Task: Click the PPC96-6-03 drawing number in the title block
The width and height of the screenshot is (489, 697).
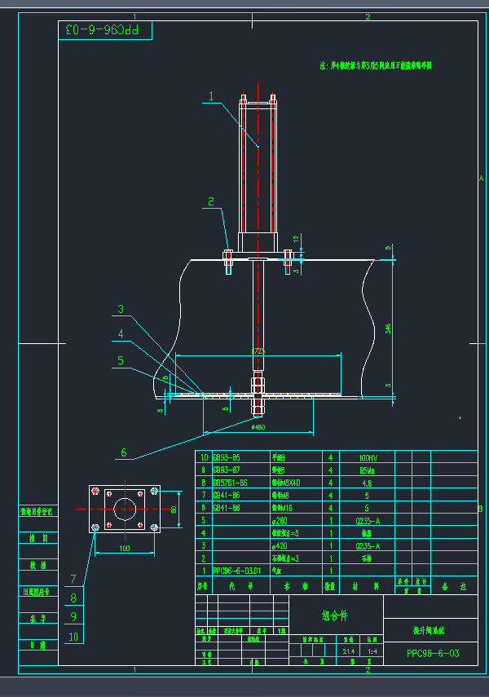Action: click(433, 653)
